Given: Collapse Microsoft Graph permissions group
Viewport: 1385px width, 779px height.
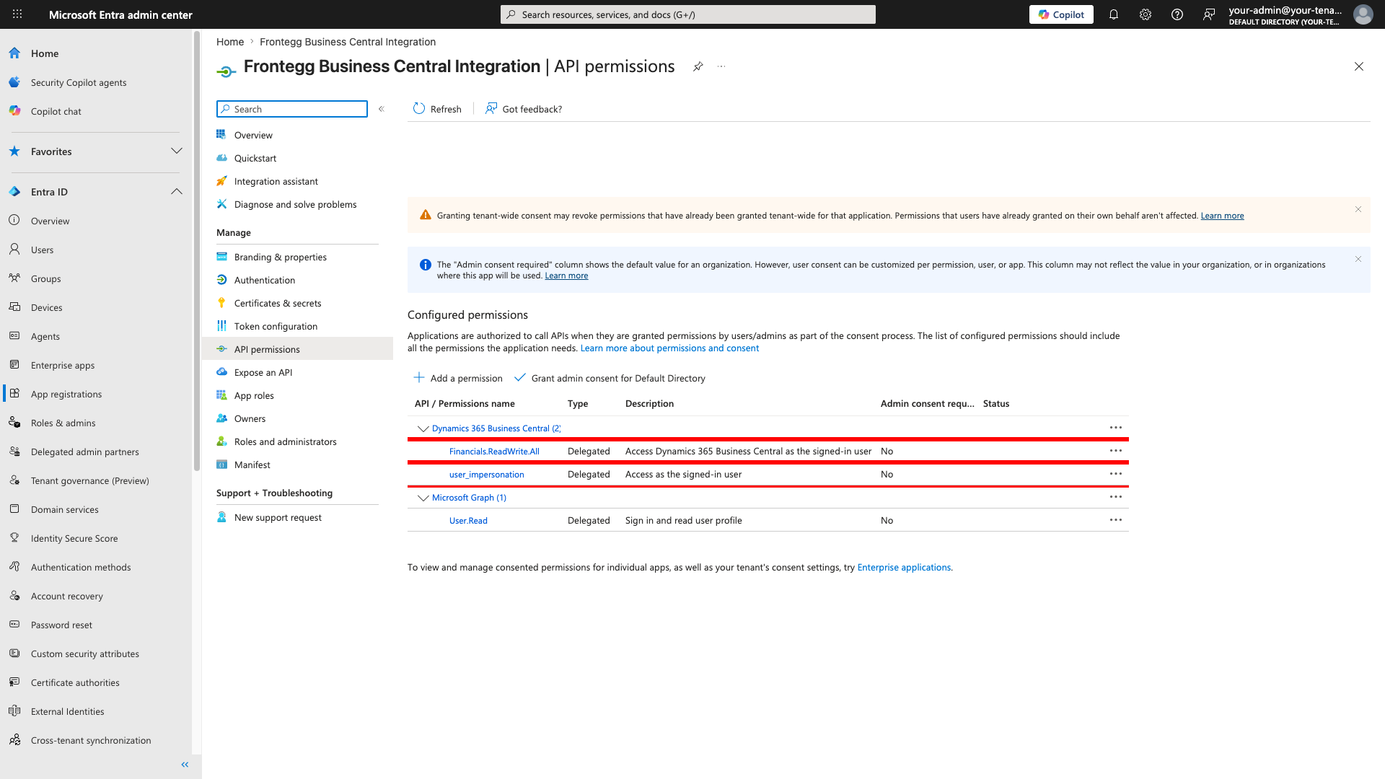Looking at the screenshot, I should [x=423, y=498].
